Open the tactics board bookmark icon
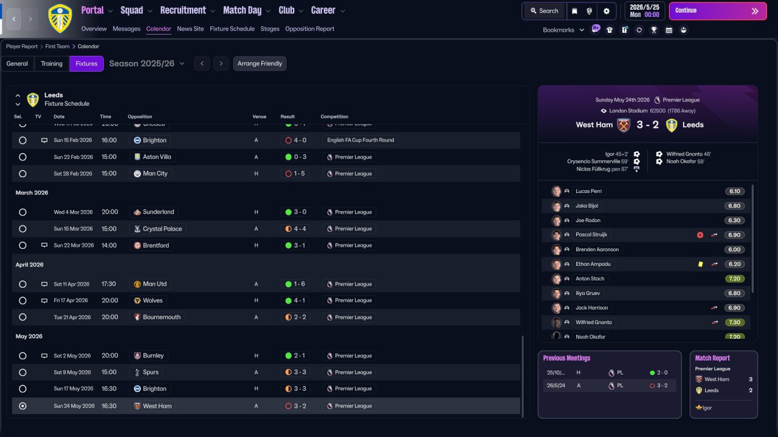Screen dimensions: 778x437 pyautogui.click(x=624, y=30)
